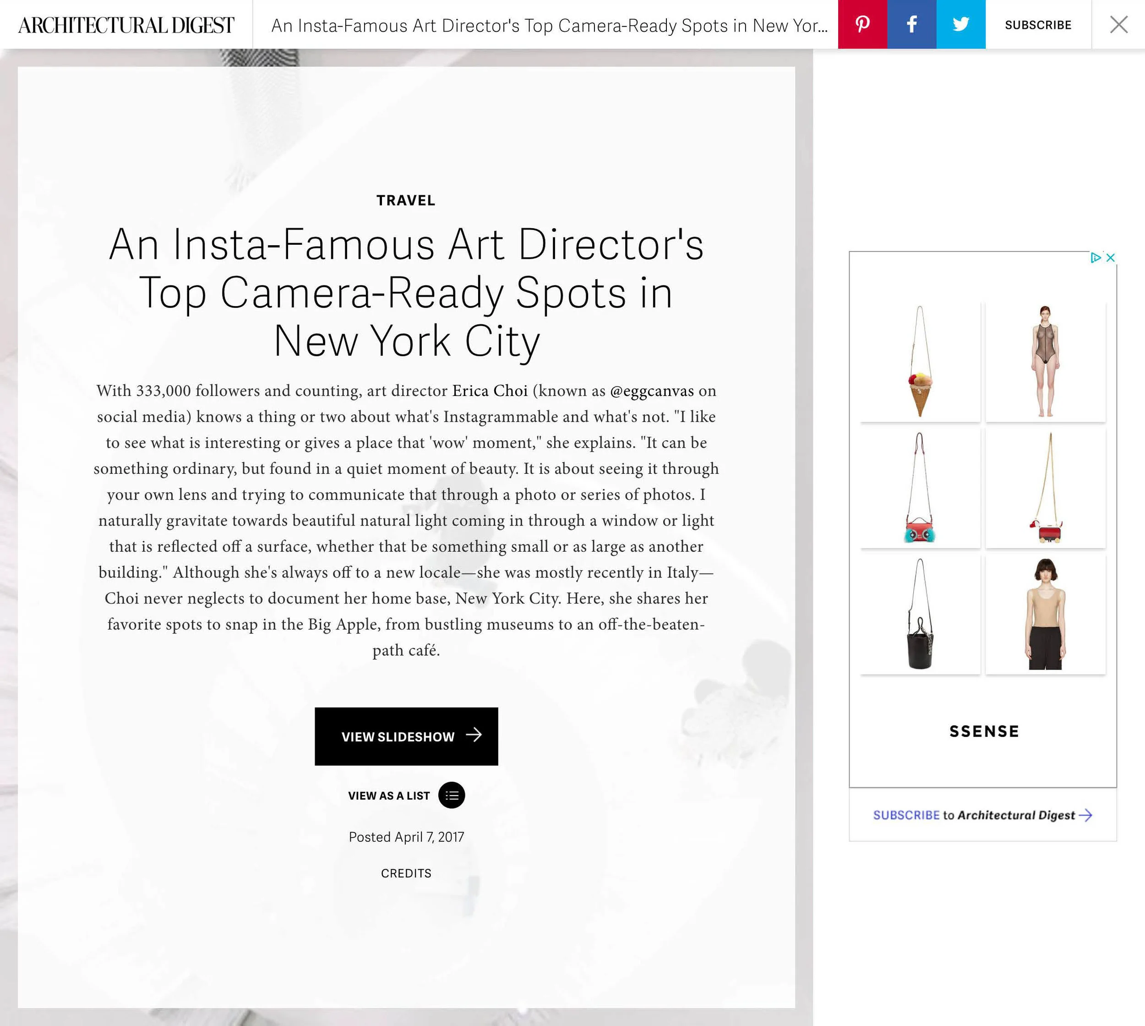The width and height of the screenshot is (1145, 1026).
Task: Click the SSENSE brand logo in ad
Action: click(x=984, y=731)
